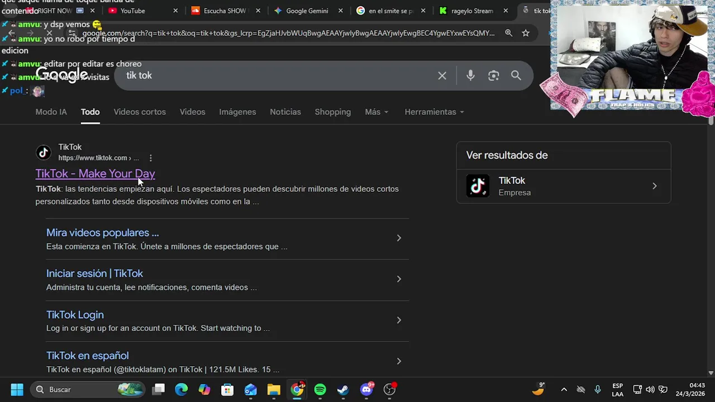
Task: Clear the search box with the X icon
Action: 442,75
